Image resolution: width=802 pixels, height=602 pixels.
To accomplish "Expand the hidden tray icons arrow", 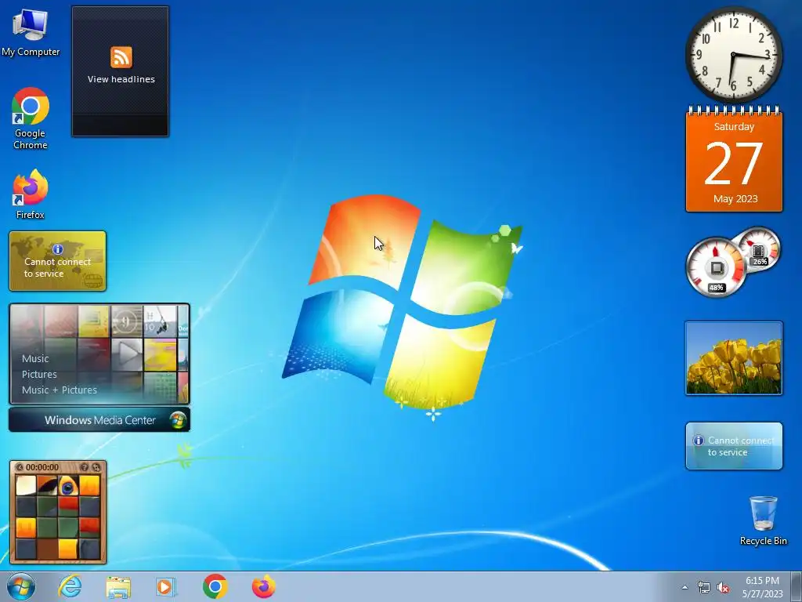I will 685,587.
